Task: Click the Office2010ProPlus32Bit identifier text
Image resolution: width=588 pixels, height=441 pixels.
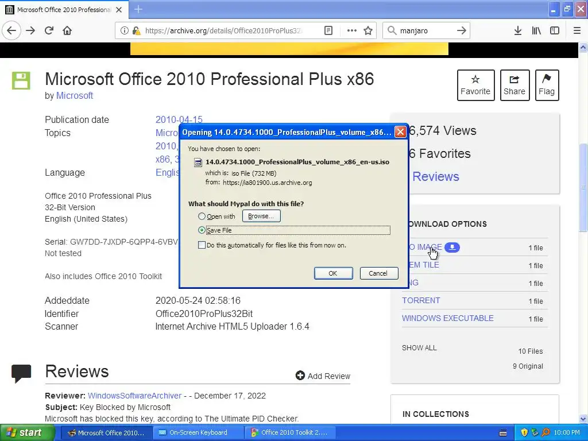Action: tap(204, 314)
